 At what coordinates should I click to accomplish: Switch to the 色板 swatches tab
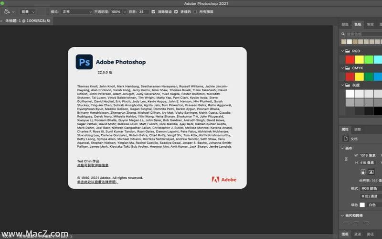point(358,24)
